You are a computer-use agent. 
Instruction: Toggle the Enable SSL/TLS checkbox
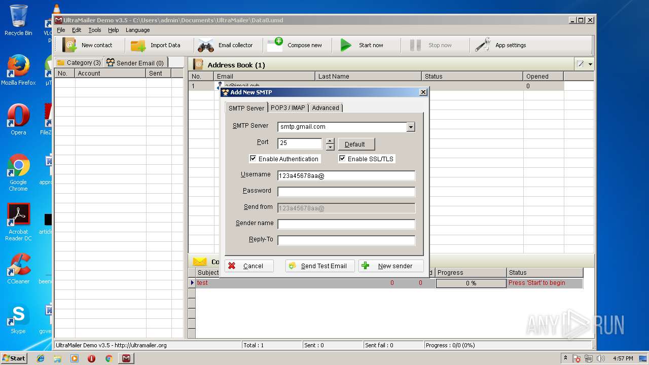(x=342, y=159)
